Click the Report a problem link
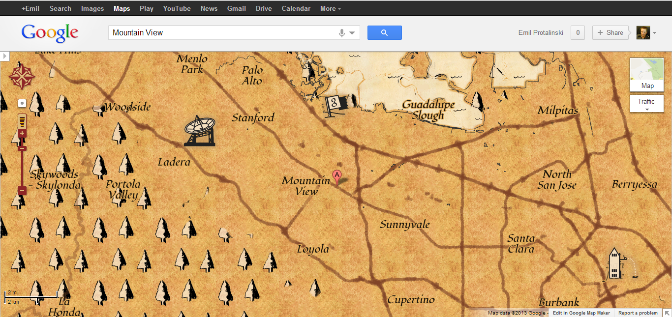This screenshot has height=317, width=672. tap(638, 313)
